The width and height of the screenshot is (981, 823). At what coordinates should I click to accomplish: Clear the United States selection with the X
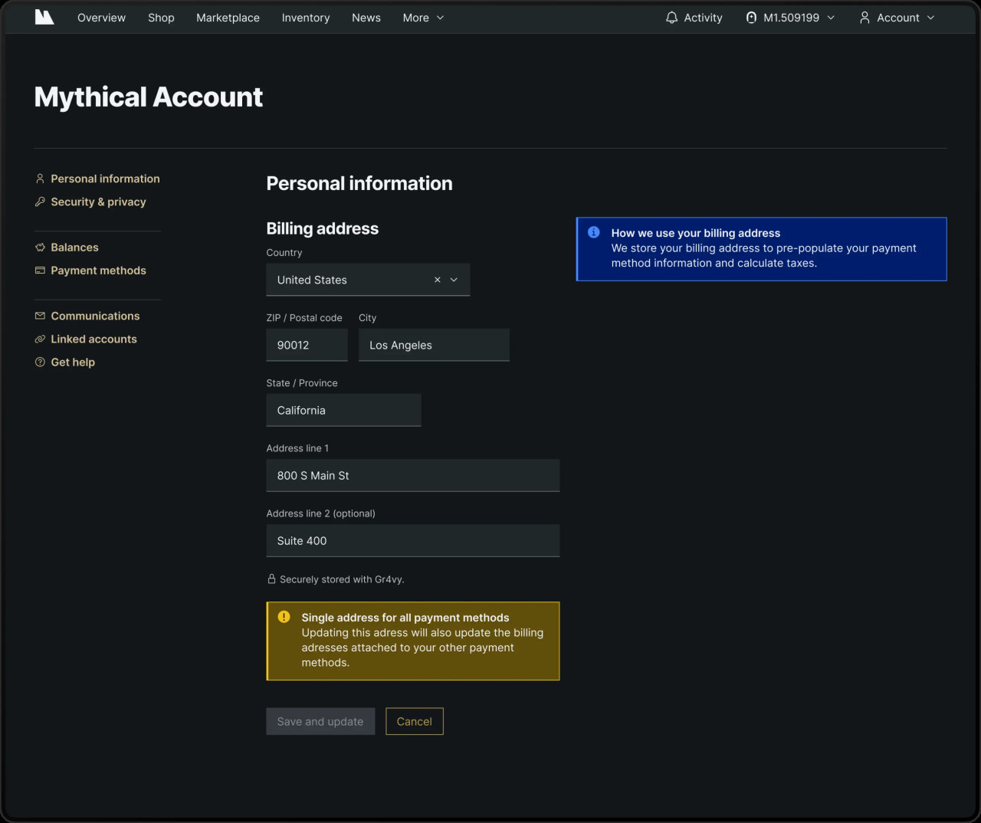(x=437, y=280)
